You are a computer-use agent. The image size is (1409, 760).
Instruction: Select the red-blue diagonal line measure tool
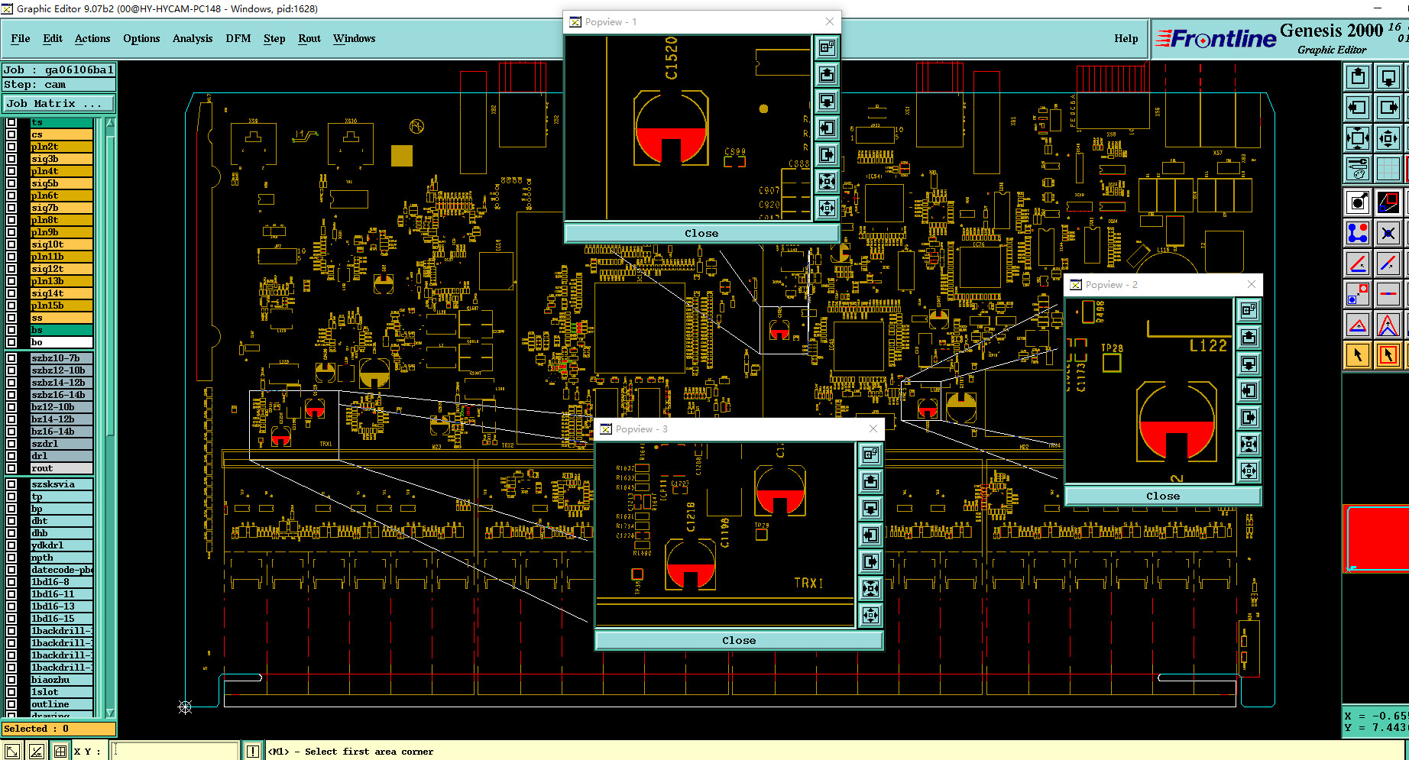(1388, 264)
